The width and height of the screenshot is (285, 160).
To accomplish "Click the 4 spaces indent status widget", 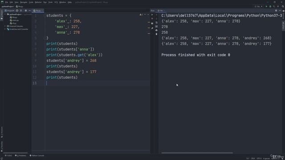I will tap(266, 158).
